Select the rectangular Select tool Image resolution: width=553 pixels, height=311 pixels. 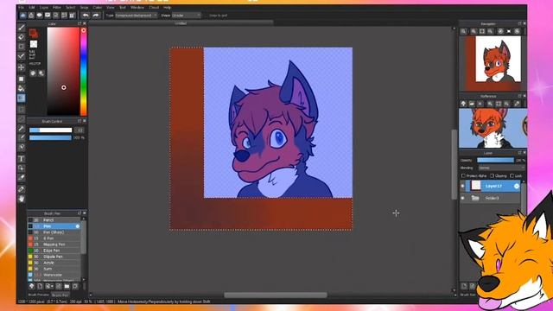coord(22,110)
